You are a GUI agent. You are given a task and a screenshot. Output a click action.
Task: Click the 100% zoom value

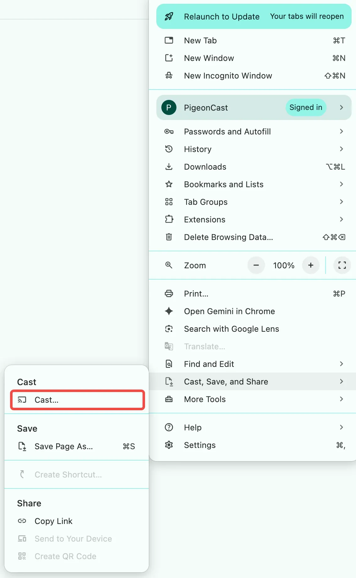tap(283, 265)
